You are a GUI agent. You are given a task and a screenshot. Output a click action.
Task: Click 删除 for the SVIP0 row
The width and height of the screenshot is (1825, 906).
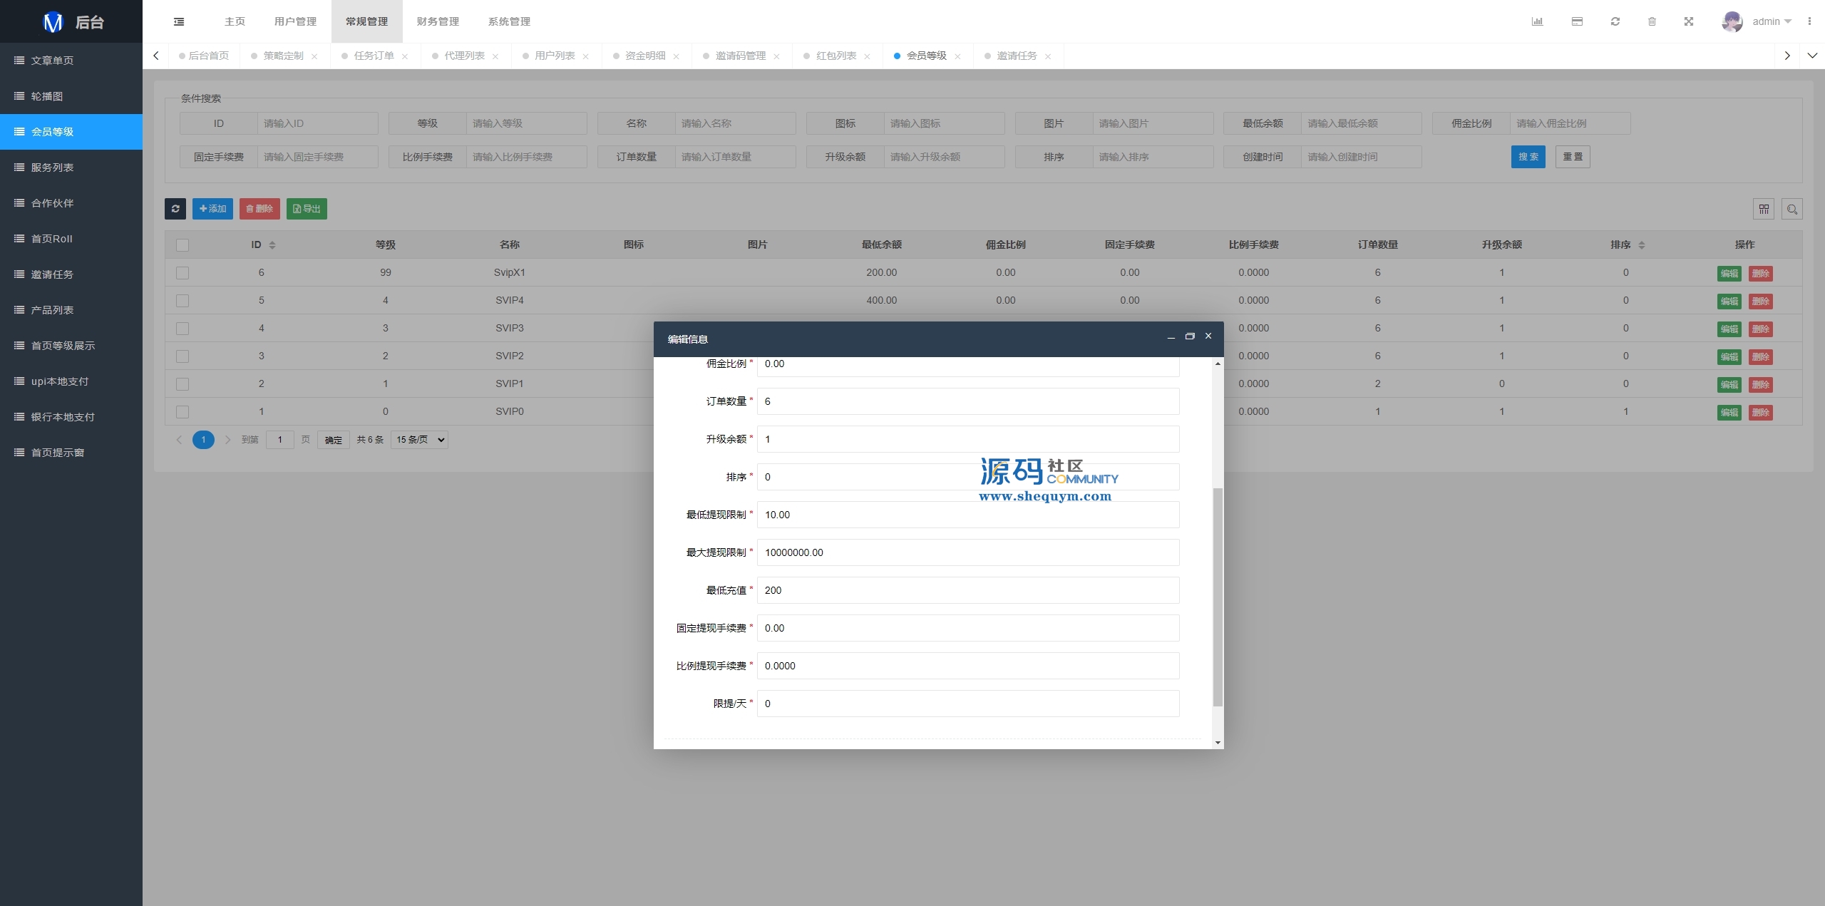pos(1761,413)
